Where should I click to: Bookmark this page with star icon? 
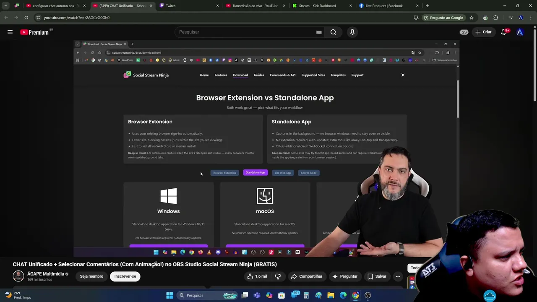pyautogui.click(x=472, y=18)
